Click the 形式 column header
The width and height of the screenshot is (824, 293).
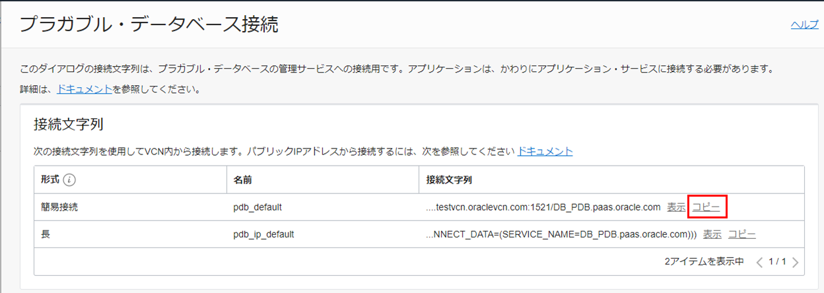[50, 180]
